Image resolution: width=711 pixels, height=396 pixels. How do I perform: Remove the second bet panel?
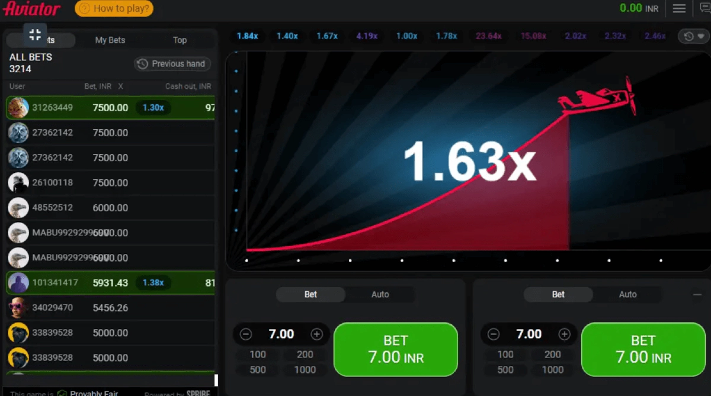(x=697, y=295)
